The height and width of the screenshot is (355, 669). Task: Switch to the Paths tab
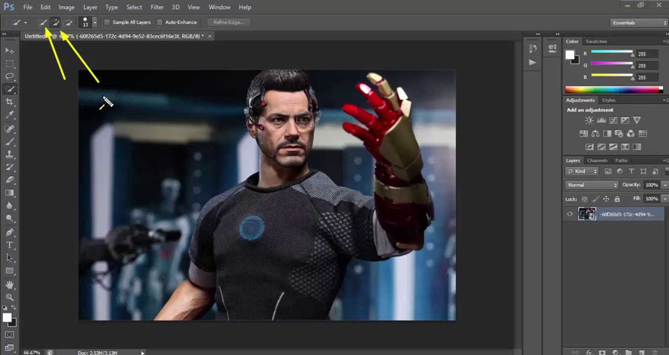coord(622,160)
